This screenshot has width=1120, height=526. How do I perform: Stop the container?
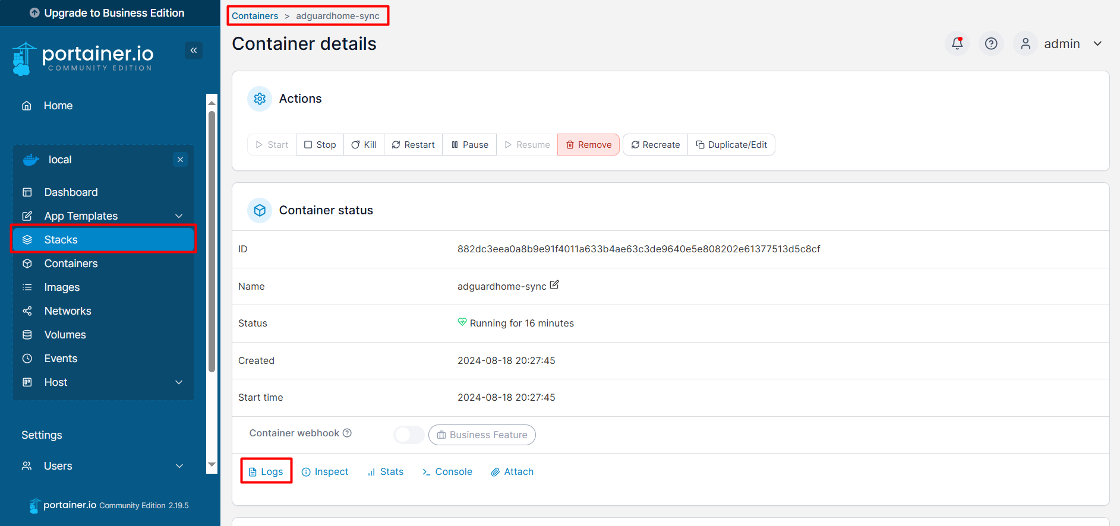pos(320,145)
